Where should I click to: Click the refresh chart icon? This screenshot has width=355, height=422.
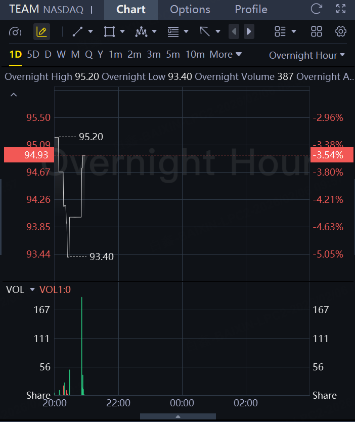317,9
